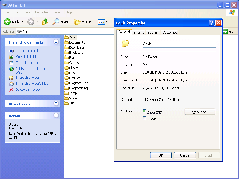Viewport: 239px width, 179px height.
Task: Click the Delete this folder link
Action: 28,89
